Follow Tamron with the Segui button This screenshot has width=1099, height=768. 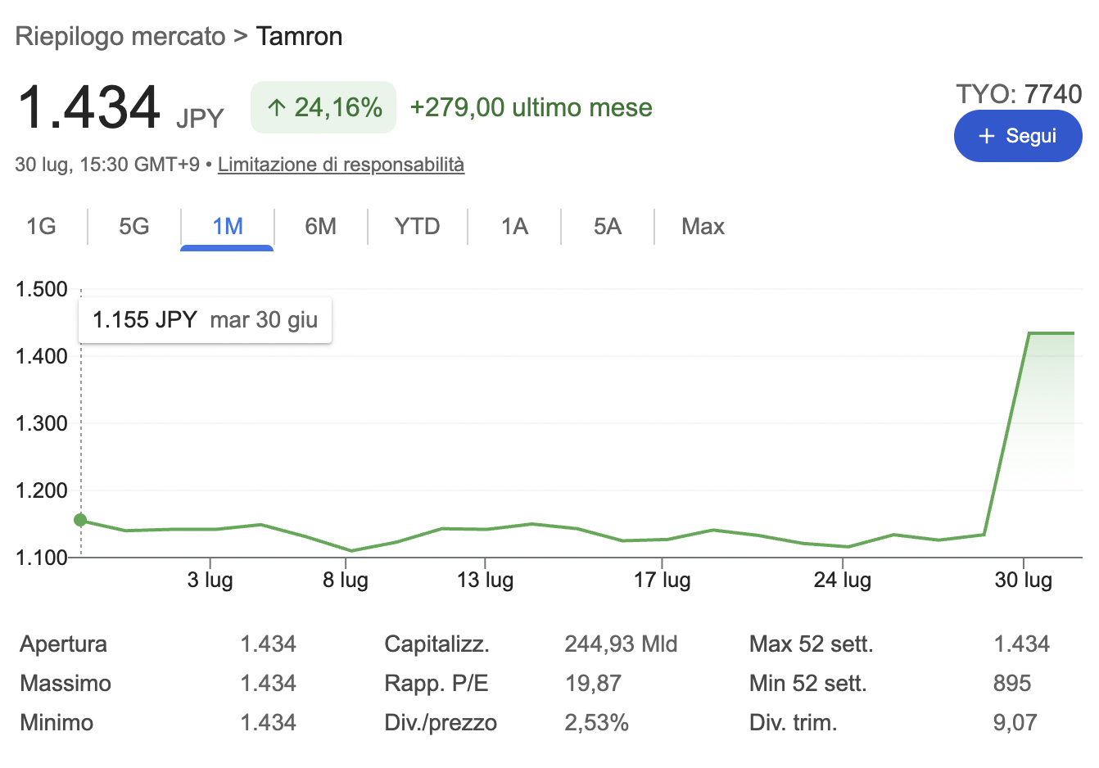(1018, 136)
